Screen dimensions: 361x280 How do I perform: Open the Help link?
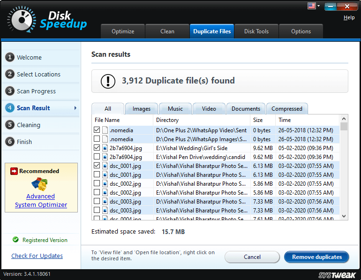[x=349, y=17]
